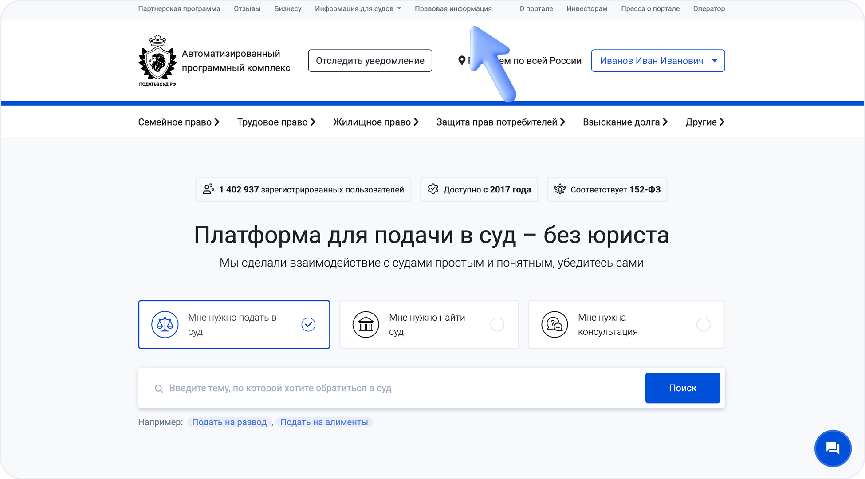Click the consultation speech bubbles icon
865x479 pixels.
pos(554,325)
